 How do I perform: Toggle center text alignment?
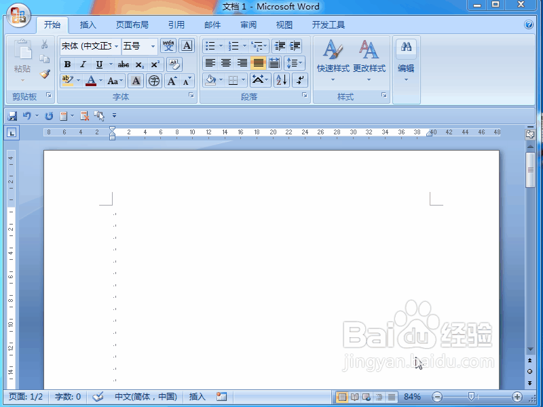click(226, 63)
